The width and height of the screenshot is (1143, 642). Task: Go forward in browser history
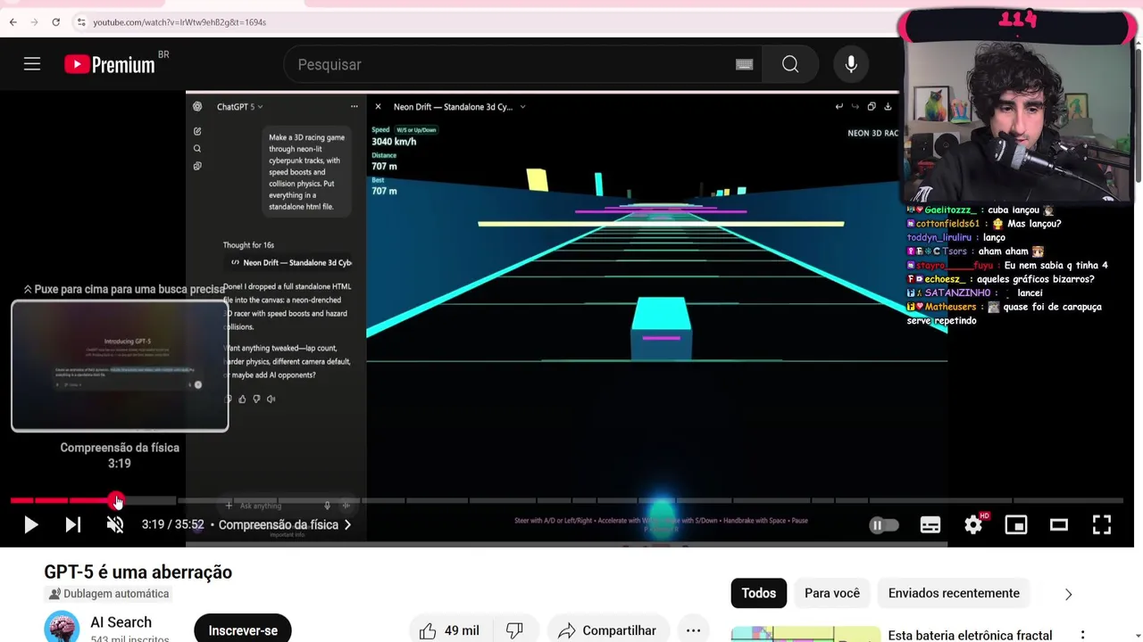[x=34, y=21]
